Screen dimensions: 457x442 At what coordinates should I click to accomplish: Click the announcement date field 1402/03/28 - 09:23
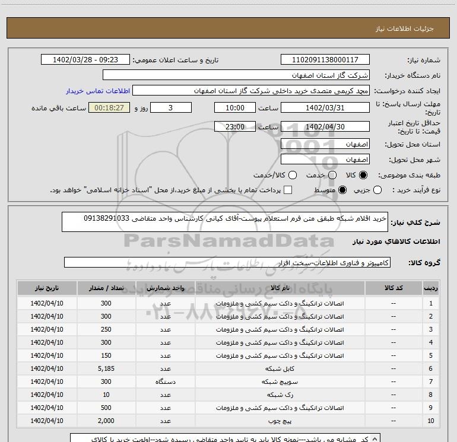[85, 60]
